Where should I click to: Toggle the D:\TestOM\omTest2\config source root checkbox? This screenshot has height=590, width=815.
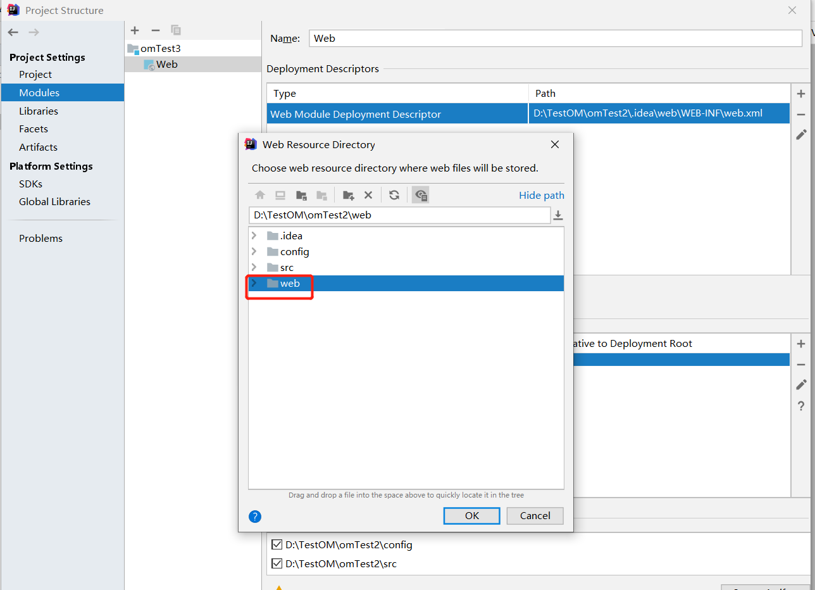[277, 544]
